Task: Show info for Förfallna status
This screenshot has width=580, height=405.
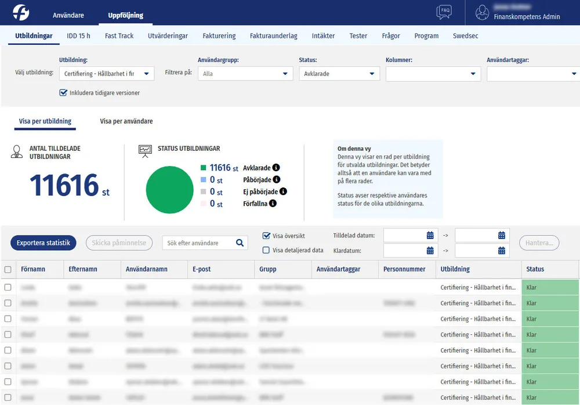Action: [x=273, y=203]
